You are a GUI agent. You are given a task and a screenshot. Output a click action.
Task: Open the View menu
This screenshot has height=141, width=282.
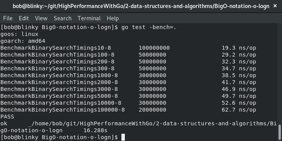click(41, 18)
